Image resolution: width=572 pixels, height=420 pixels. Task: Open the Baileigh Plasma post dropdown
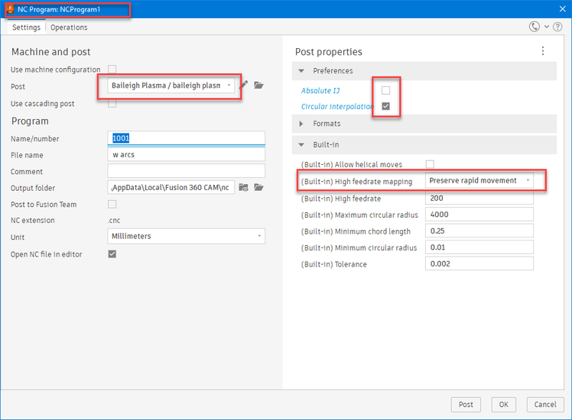(171, 86)
